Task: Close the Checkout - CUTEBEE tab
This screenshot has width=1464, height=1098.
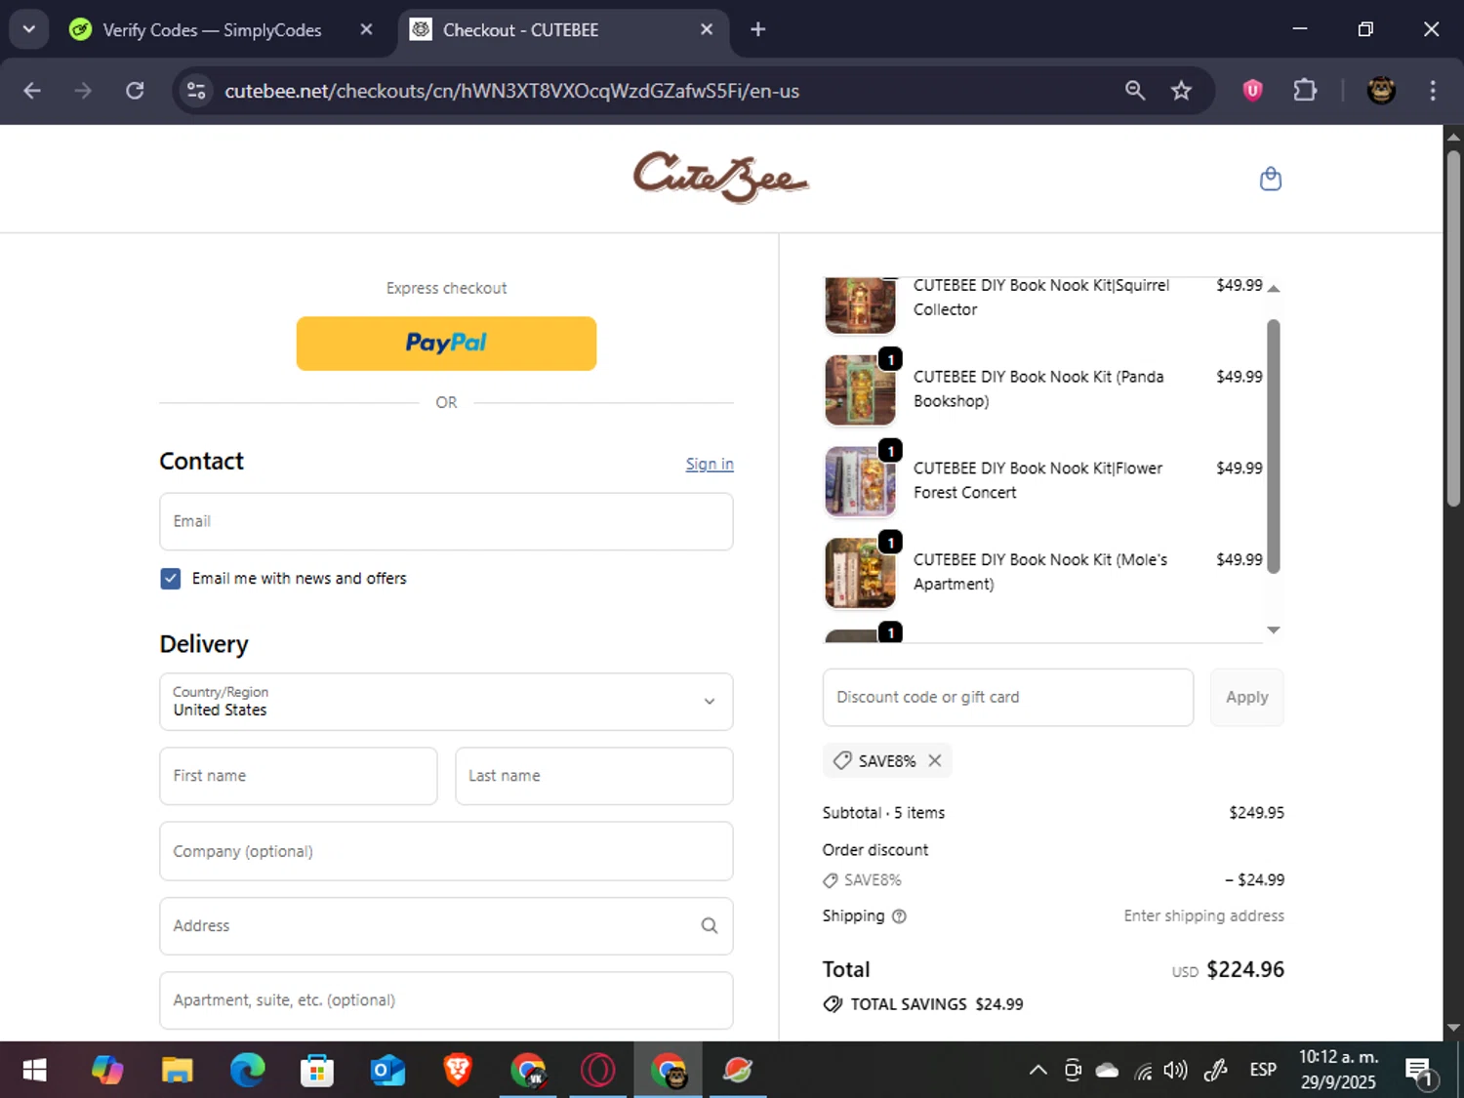Action: [707, 29]
